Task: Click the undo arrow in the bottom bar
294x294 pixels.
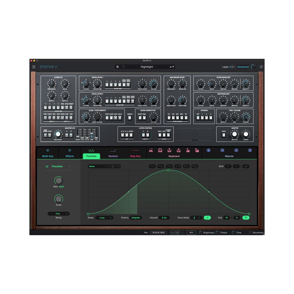Action: pyautogui.click(x=172, y=232)
